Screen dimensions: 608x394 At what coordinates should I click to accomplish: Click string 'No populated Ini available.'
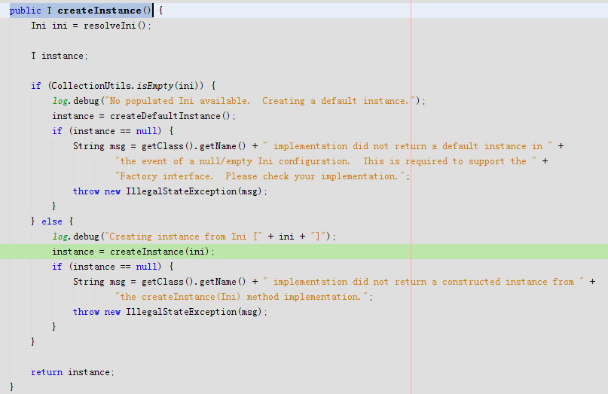point(179,101)
